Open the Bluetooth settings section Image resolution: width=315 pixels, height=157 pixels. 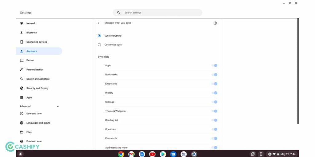click(x=39, y=33)
